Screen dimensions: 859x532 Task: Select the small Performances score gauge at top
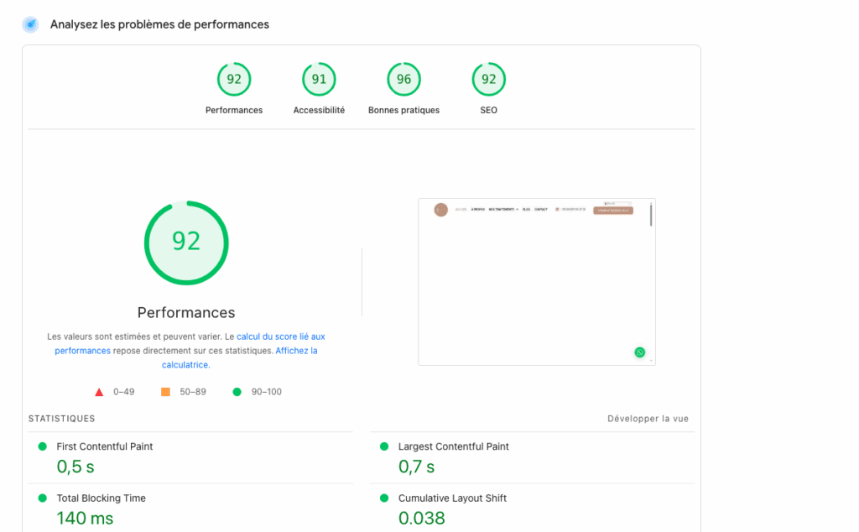(x=234, y=80)
